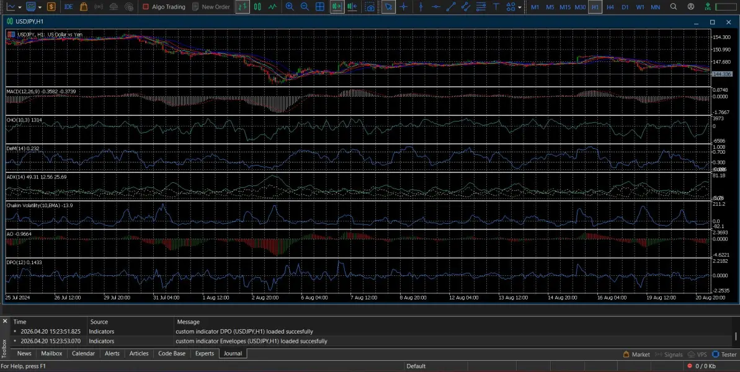Zoom out of the chart
The width and height of the screenshot is (740, 372).
305,7
